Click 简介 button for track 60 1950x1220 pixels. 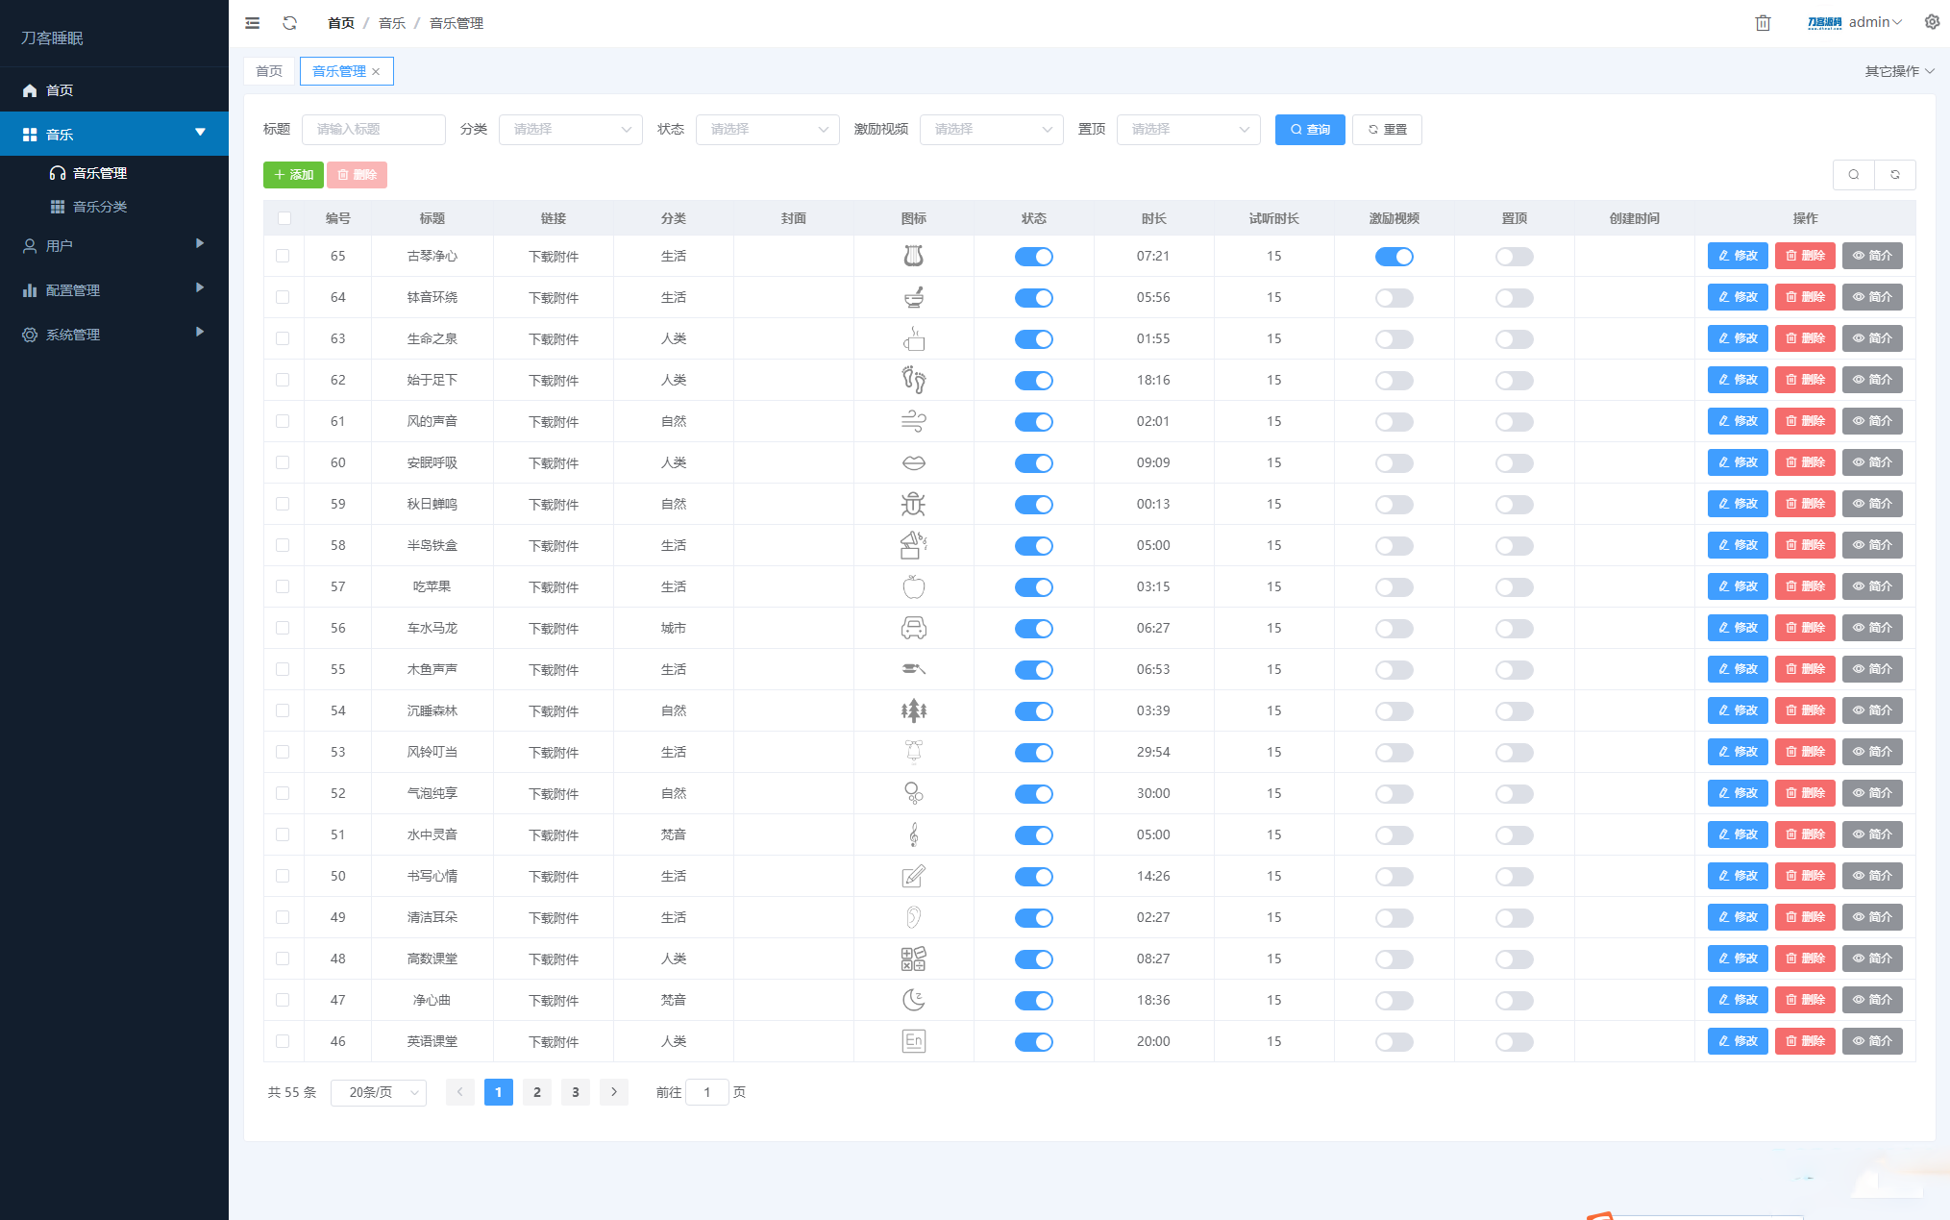[x=1874, y=462]
